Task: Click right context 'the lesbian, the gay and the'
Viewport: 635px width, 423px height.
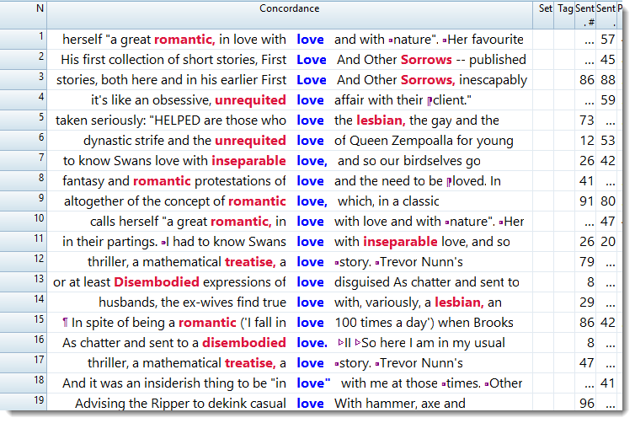Action: 417,120
